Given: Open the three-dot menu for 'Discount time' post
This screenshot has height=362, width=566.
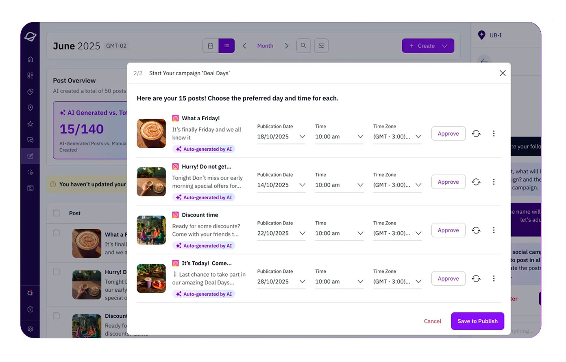Looking at the screenshot, I should (x=494, y=230).
